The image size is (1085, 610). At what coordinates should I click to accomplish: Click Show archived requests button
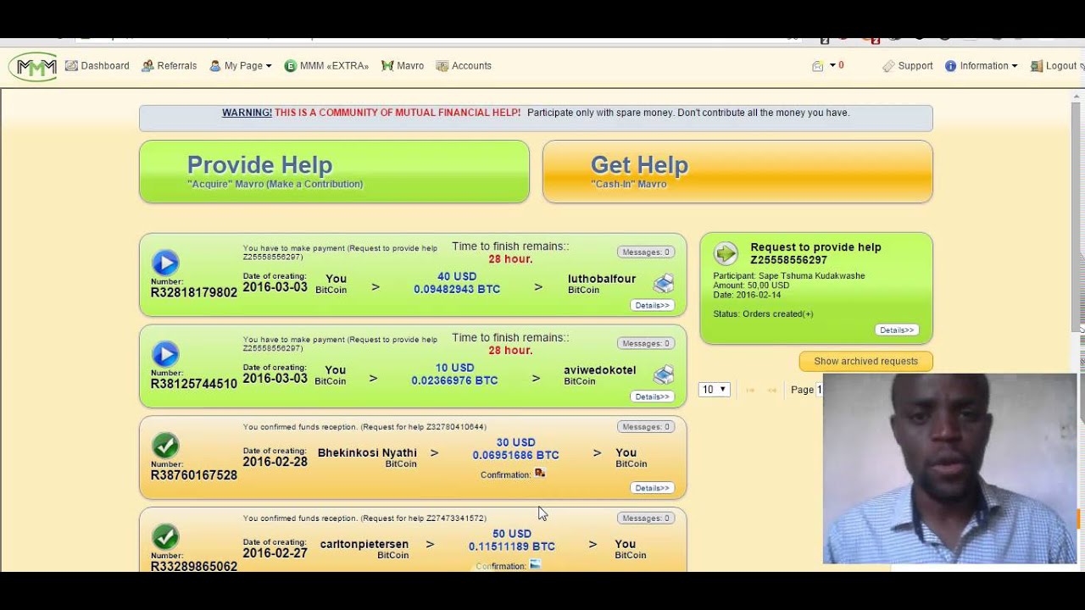(x=865, y=361)
